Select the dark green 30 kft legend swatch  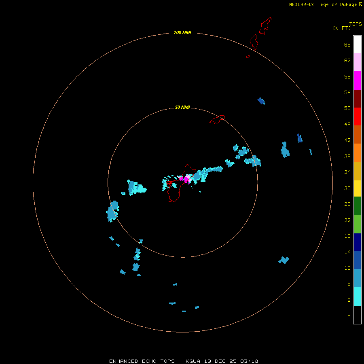(x=357, y=206)
